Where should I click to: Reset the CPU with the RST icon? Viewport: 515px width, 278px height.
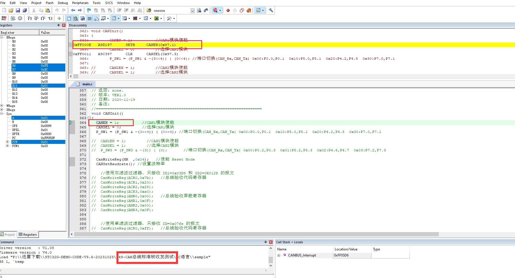tap(4, 18)
